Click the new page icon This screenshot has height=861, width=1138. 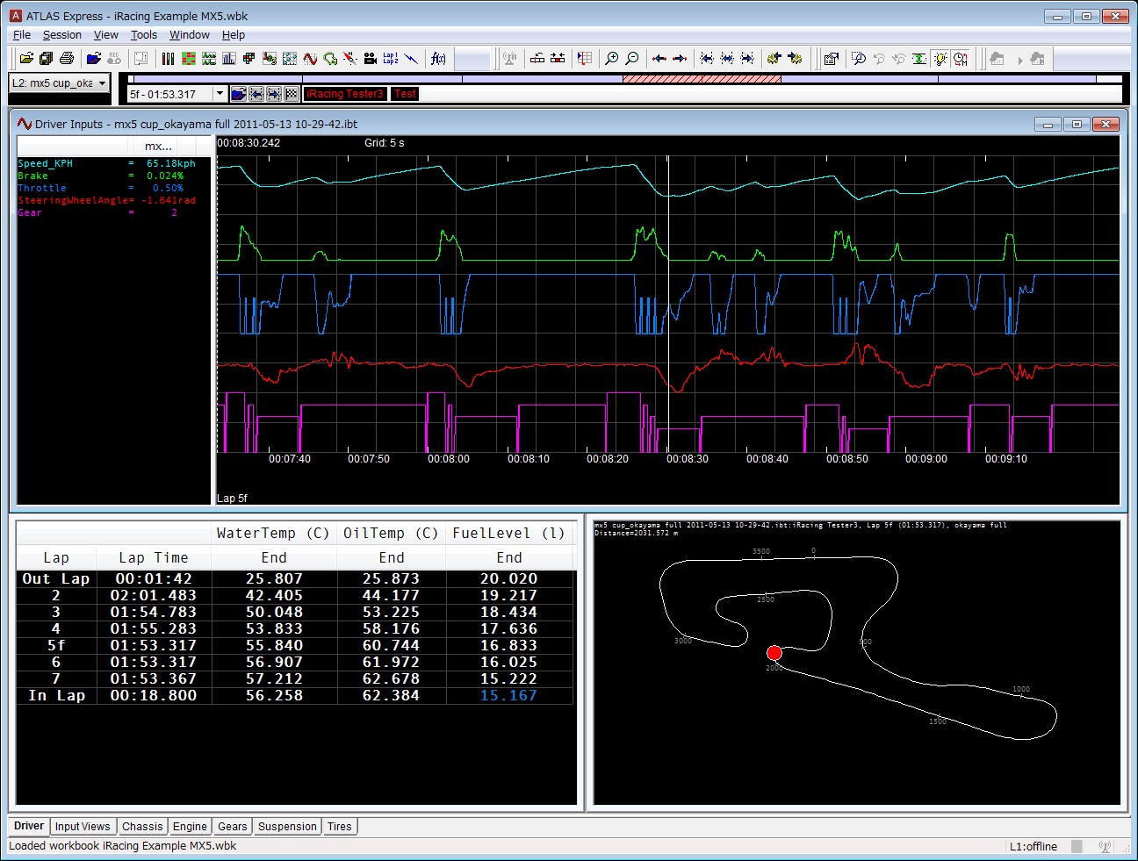(x=140, y=59)
